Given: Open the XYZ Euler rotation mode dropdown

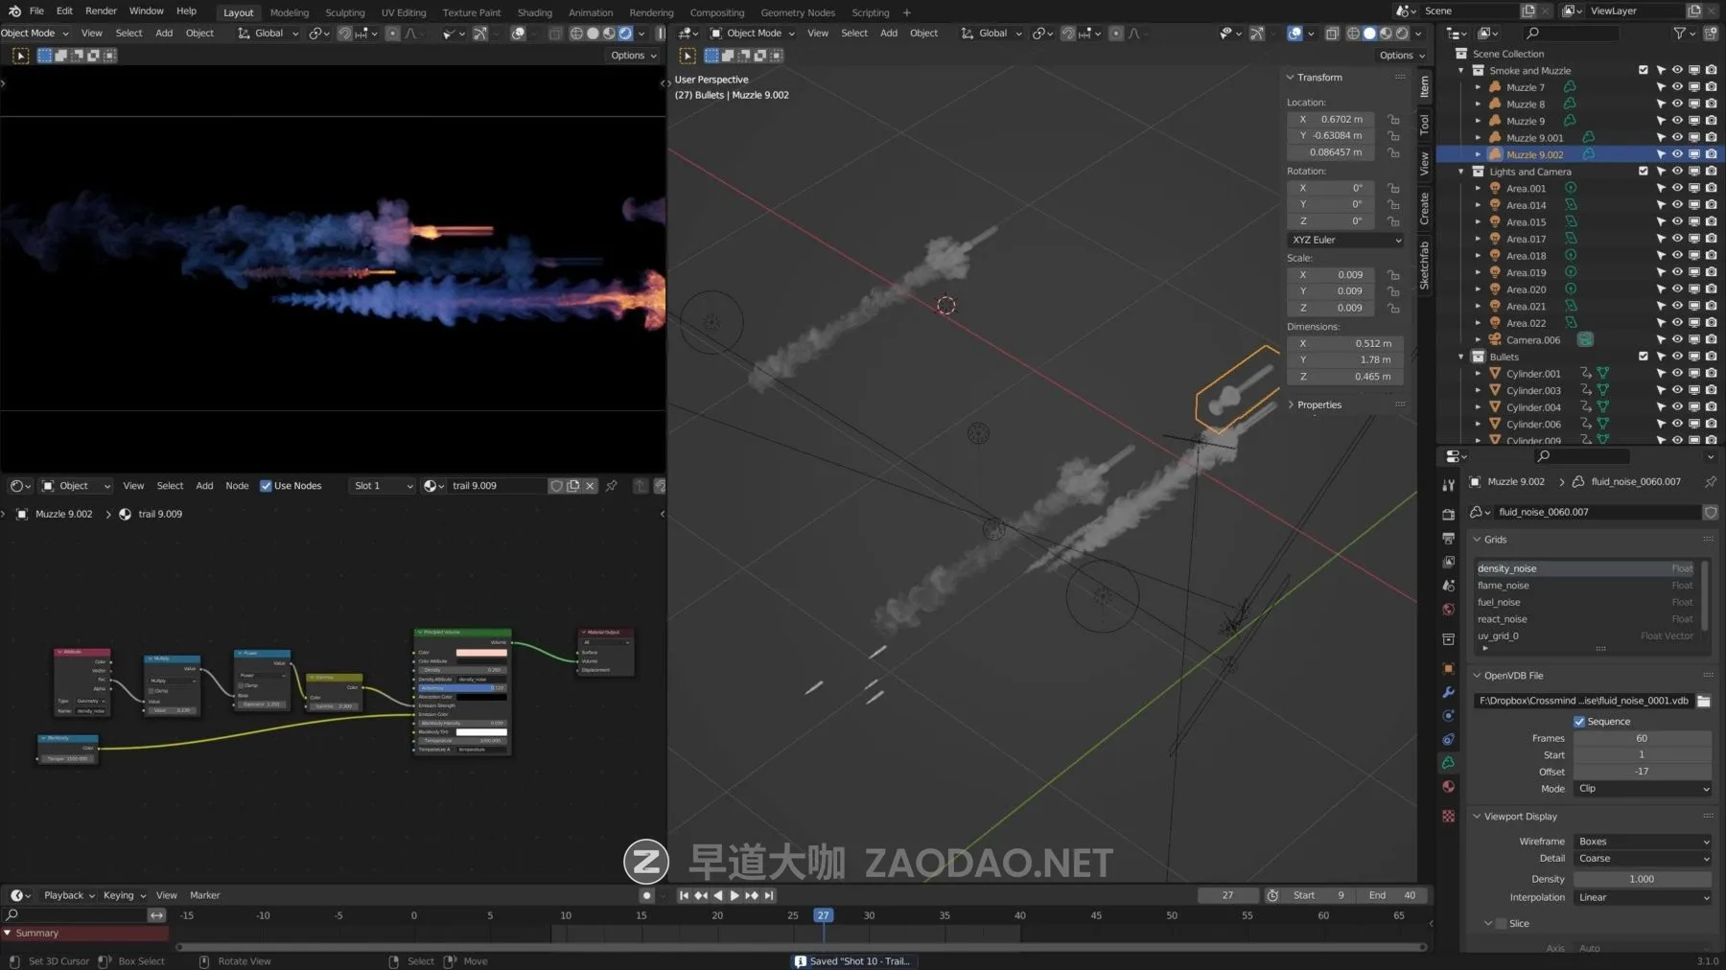Looking at the screenshot, I should [x=1345, y=240].
